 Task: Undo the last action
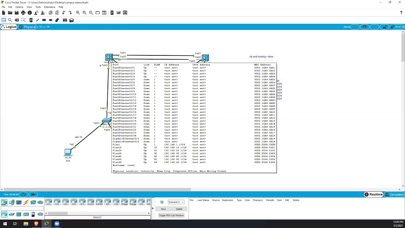tap(64, 13)
